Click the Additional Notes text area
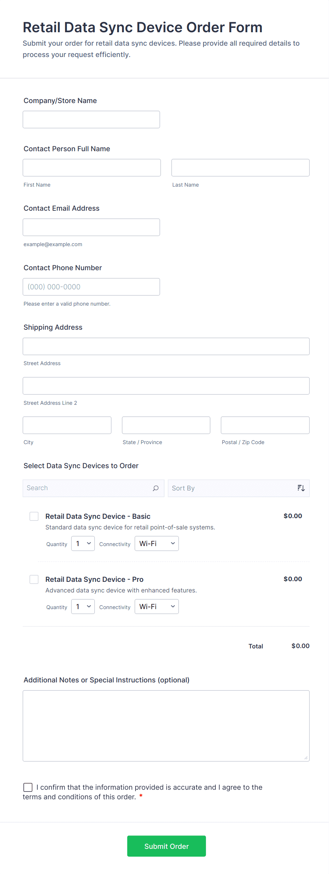Screen dimensions: 329x874 [166, 726]
